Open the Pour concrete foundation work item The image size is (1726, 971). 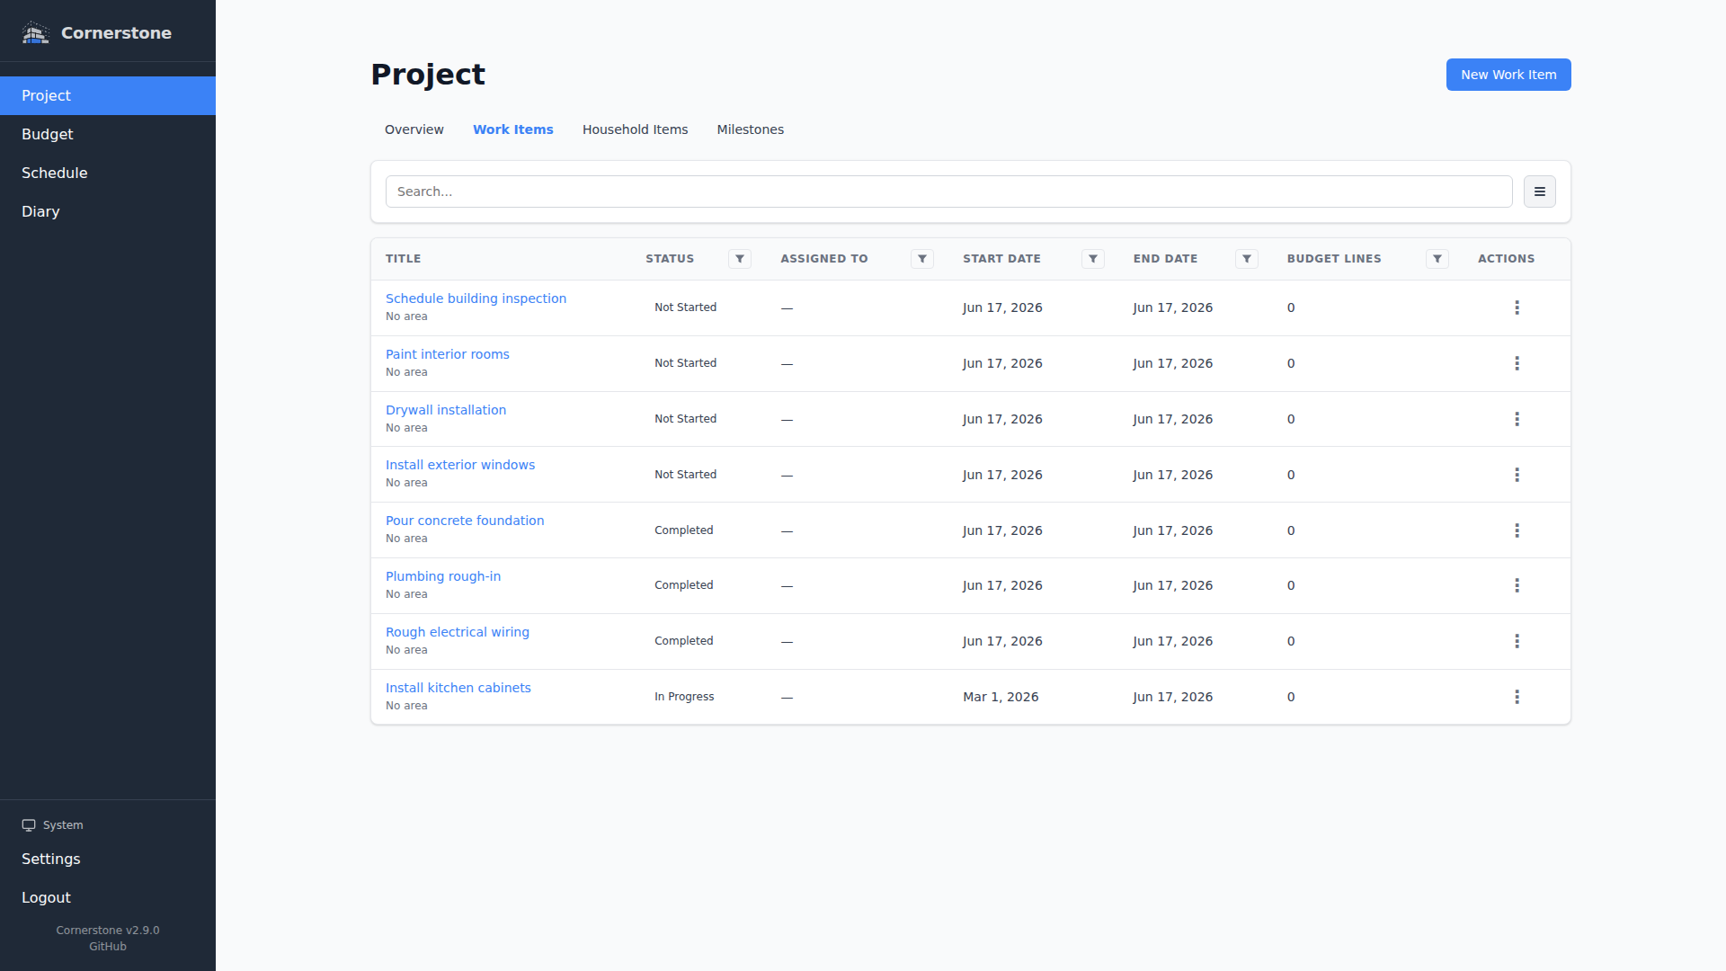click(x=465, y=521)
